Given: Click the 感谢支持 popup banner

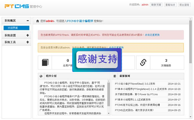Looking at the screenshot, I should pos(97,60).
